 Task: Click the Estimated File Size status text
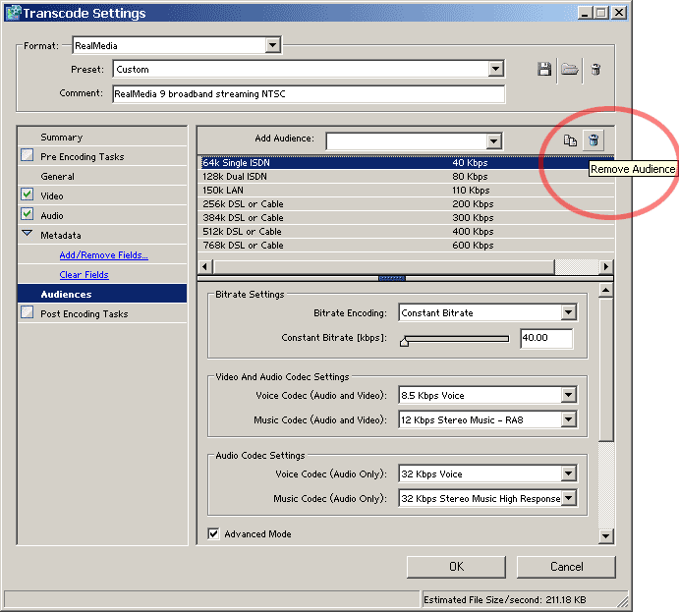pos(504,600)
